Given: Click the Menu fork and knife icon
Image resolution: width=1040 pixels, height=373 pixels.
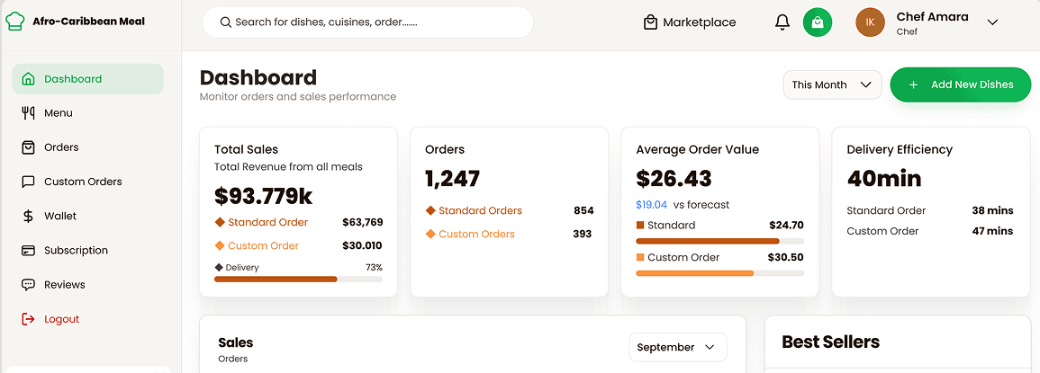Looking at the screenshot, I should coord(28,113).
